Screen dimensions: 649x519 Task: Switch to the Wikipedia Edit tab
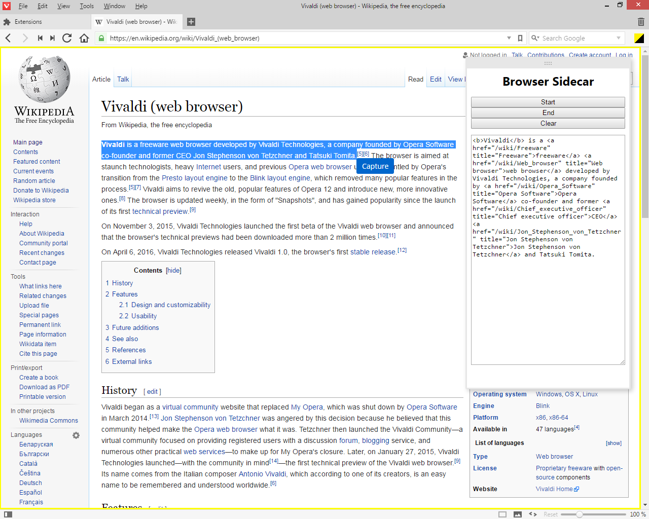[x=436, y=80]
